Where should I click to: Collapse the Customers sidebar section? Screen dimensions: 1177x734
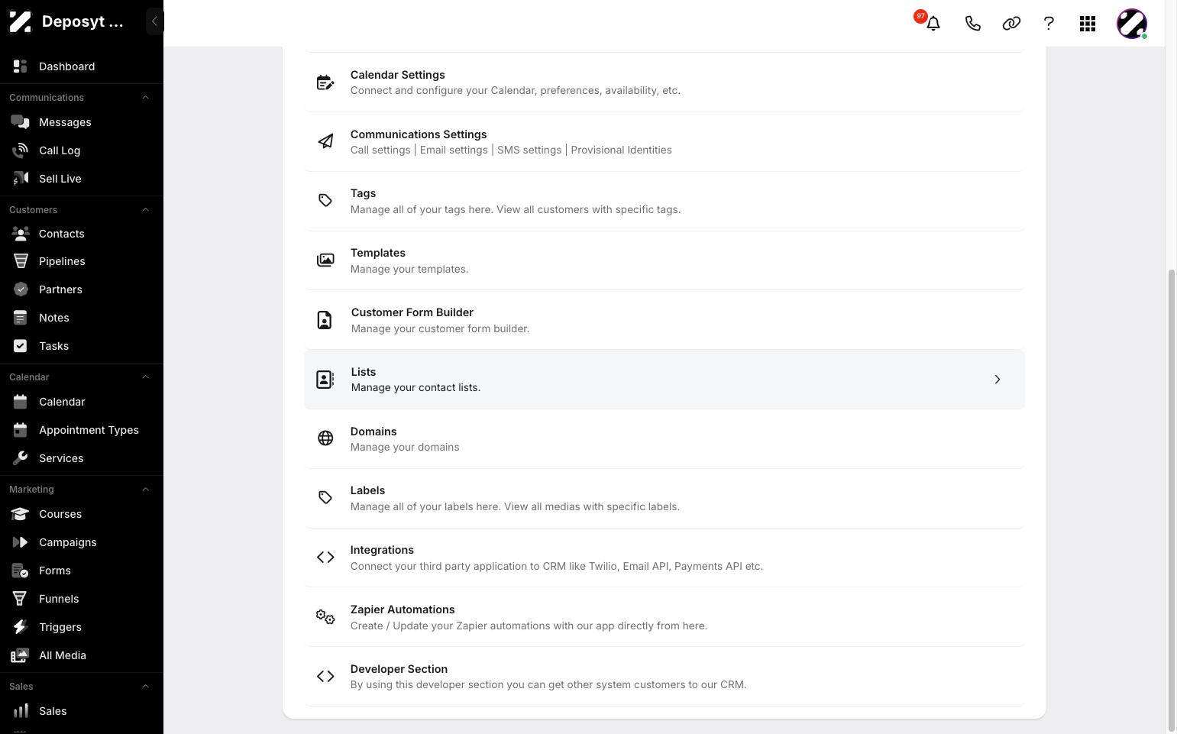145,210
